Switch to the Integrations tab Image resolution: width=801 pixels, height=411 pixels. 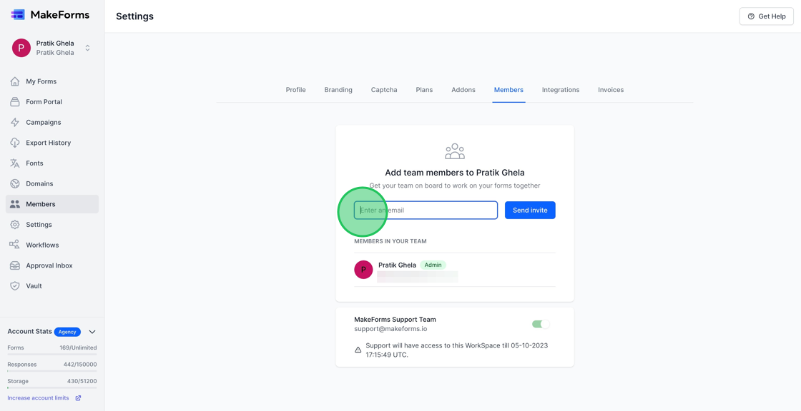(561, 90)
